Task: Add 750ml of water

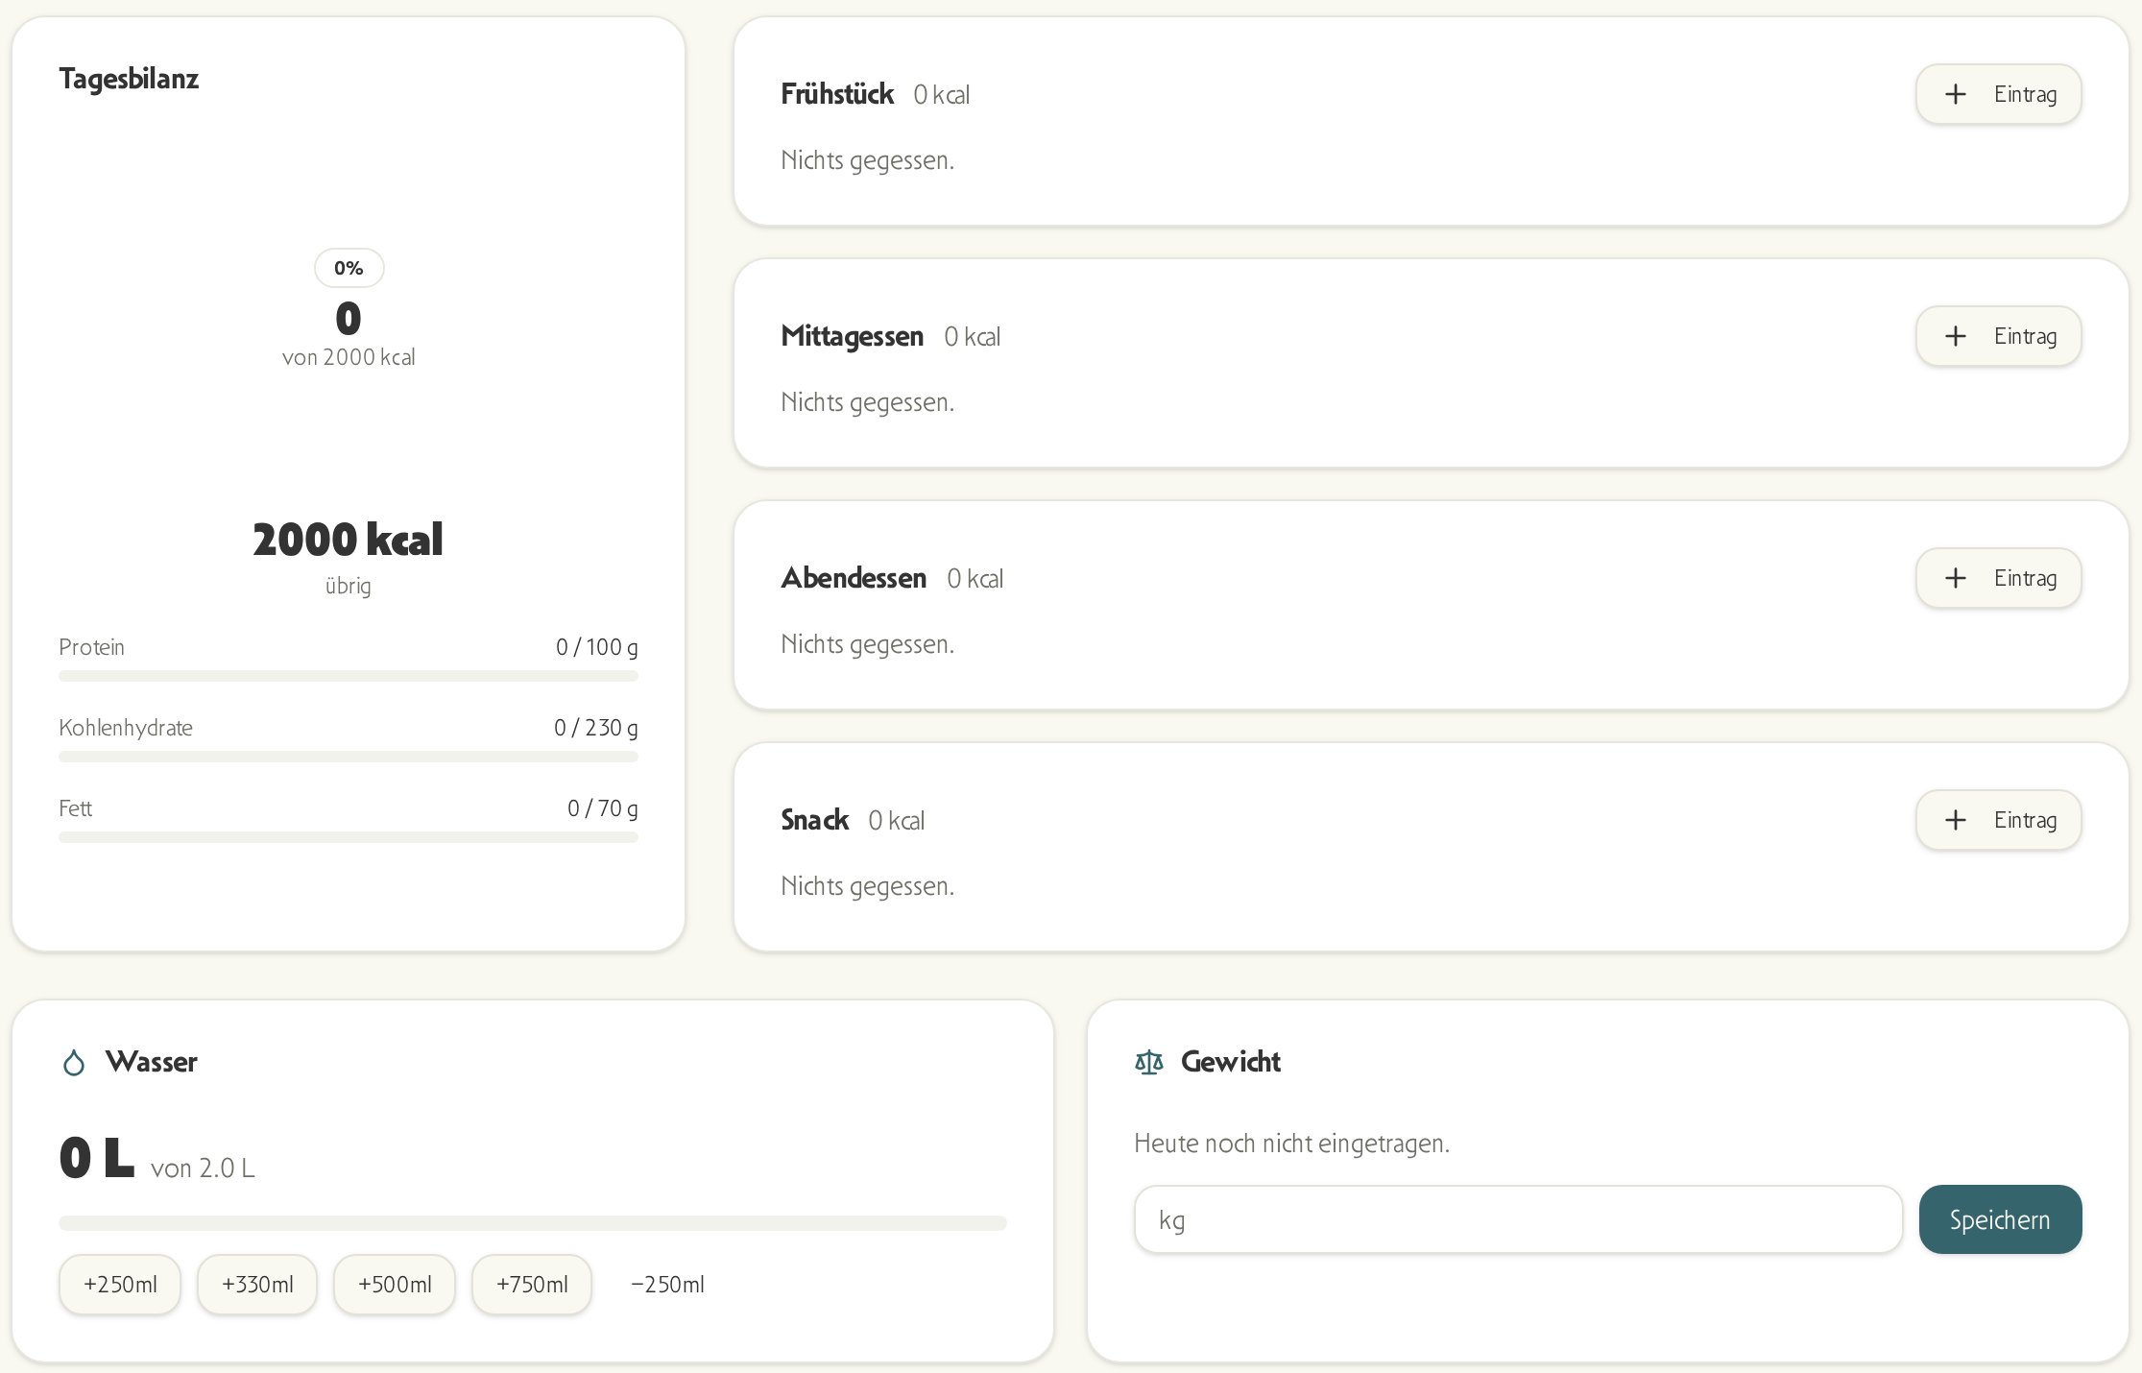Action: (x=532, y=1285)
